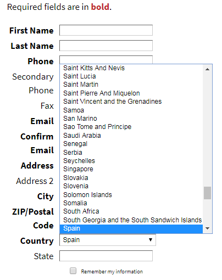Viewport: 222px width, 280px height.
Task: Click the Phone input field
Action: (x=106, y=60)
